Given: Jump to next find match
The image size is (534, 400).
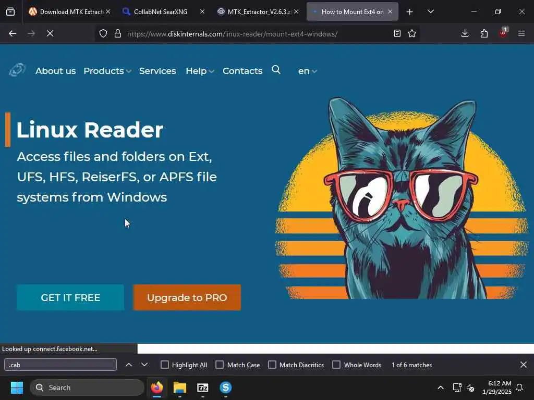Looking at the screenshot, I should pos(144,365).
